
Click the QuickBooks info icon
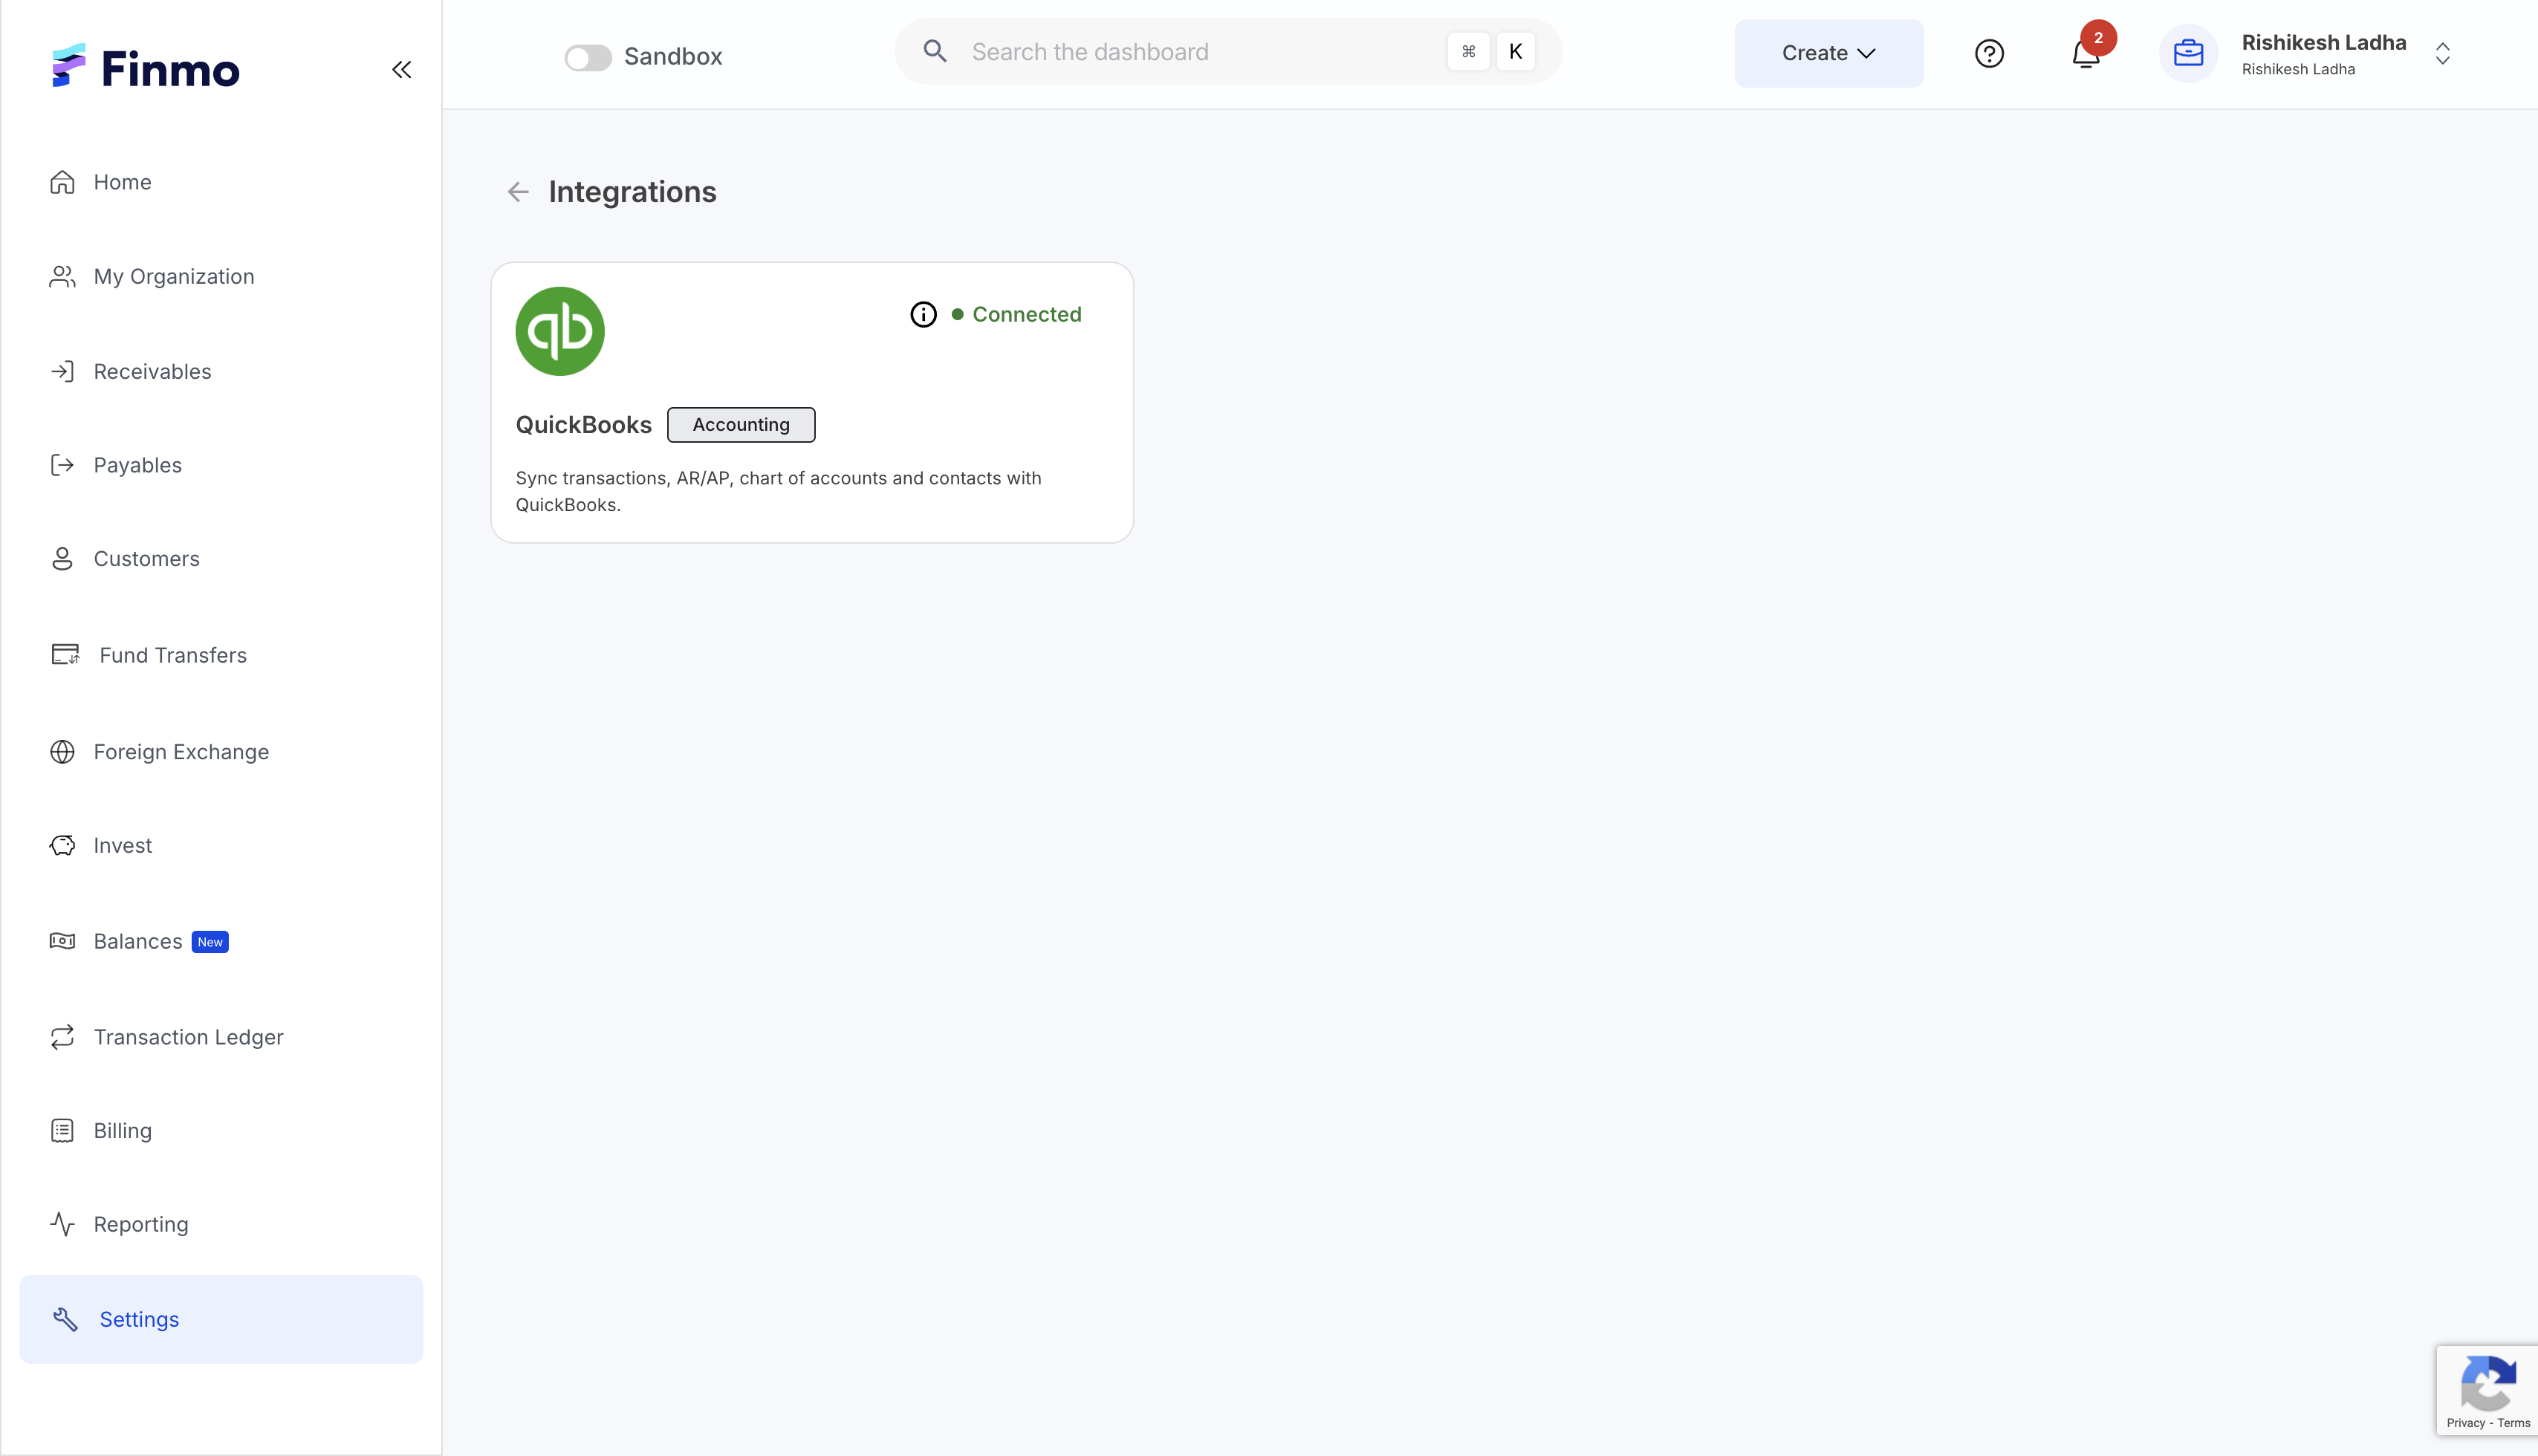pos(923,315)
